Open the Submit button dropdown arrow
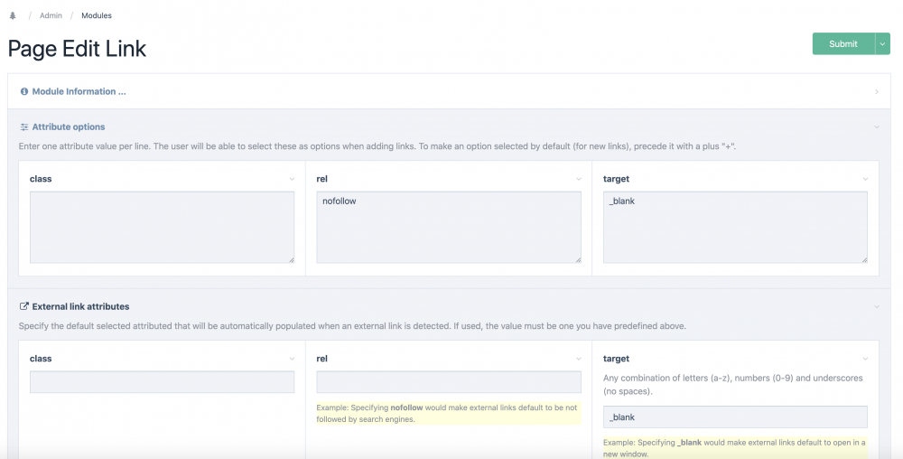Screen dimensions: 903x459 [882, 43]
